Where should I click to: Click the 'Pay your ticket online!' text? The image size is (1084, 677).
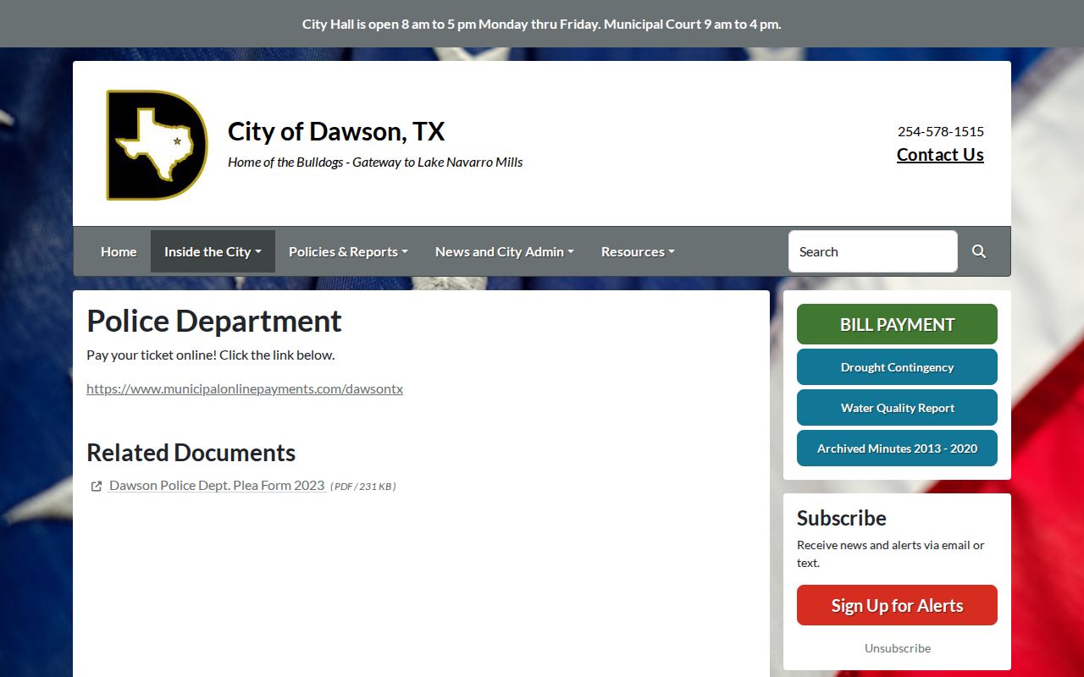coord(211,355)
